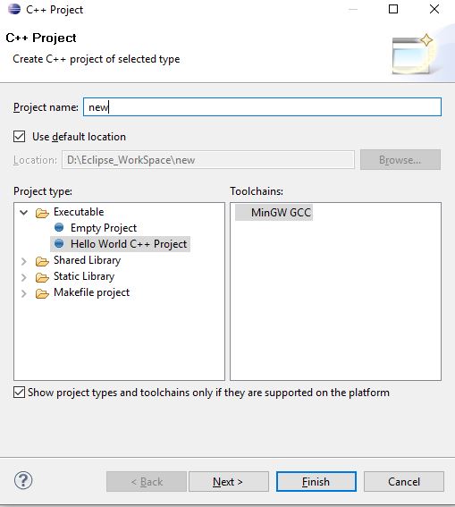Click the Eclipse icon in title bar
This screenshot has width=455, height=507.
14,9
